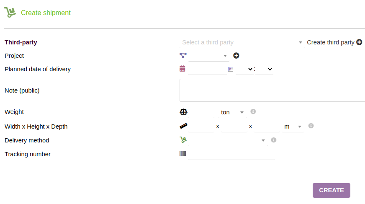The height and width of the screenshot is (204, 365).
Task: Open the weight unit dropdown showing ton
Action: (232, 112)
